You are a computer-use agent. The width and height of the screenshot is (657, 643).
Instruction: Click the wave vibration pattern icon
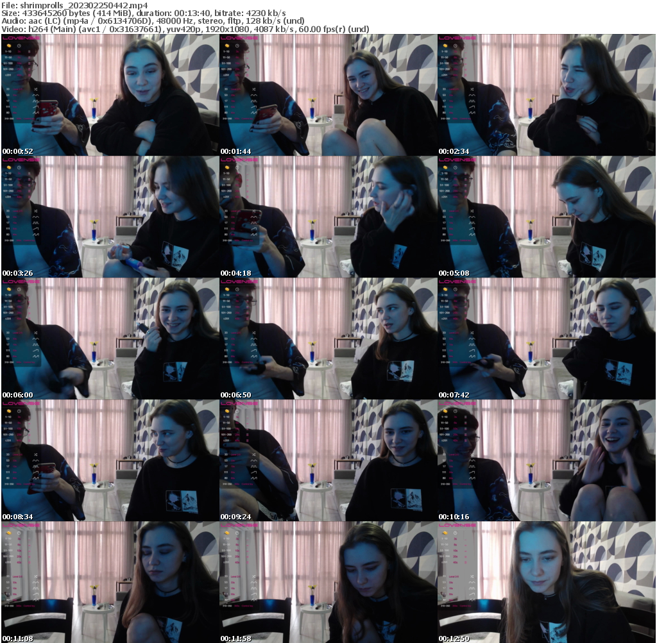(35, 95)
